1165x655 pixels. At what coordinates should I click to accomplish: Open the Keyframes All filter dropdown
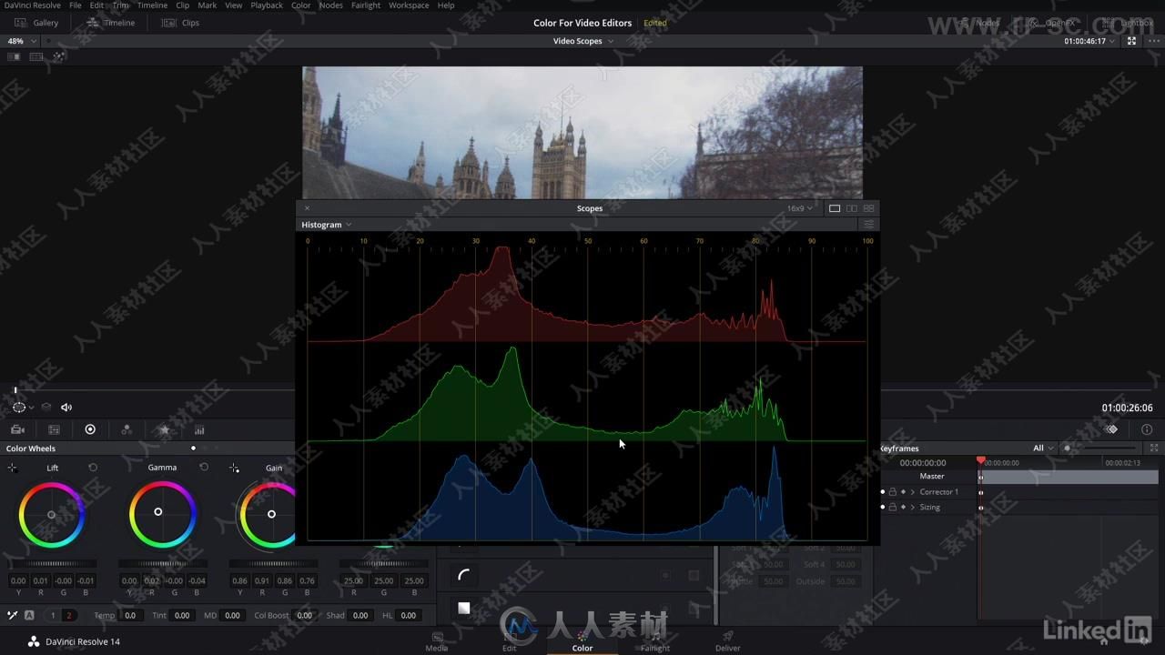[1043, 448]
